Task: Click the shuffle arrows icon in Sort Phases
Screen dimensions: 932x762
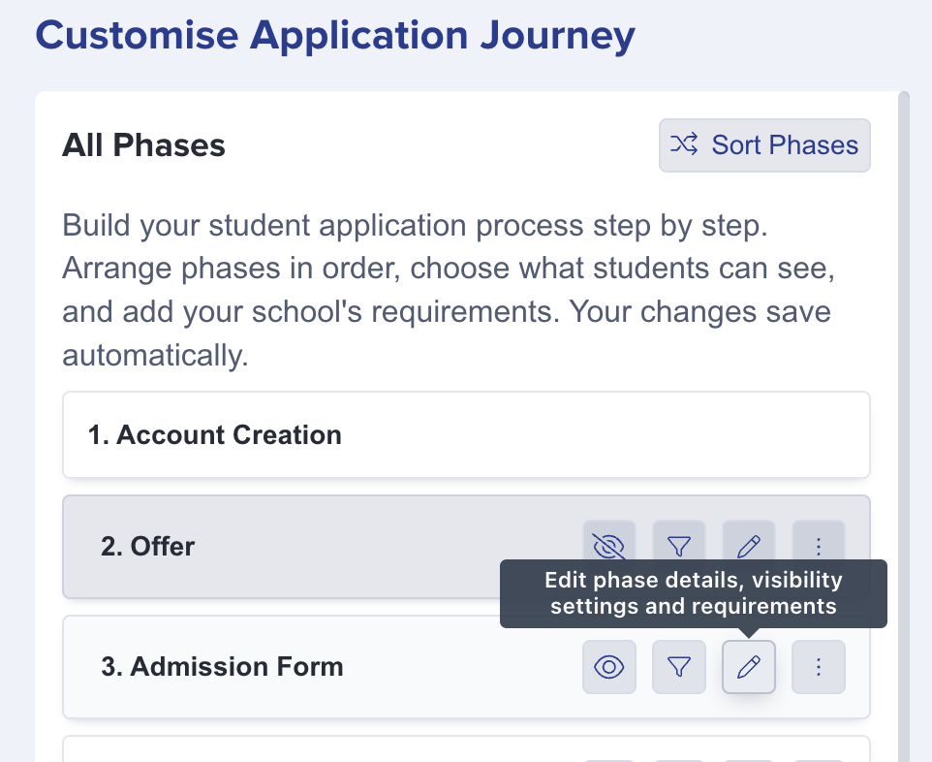Action: [684, 144]
